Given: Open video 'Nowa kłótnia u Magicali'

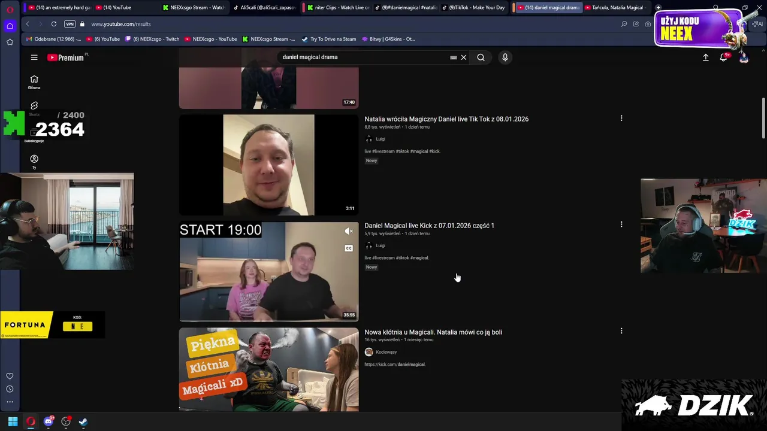Looking at the screenshot, I should click(433, 332).
